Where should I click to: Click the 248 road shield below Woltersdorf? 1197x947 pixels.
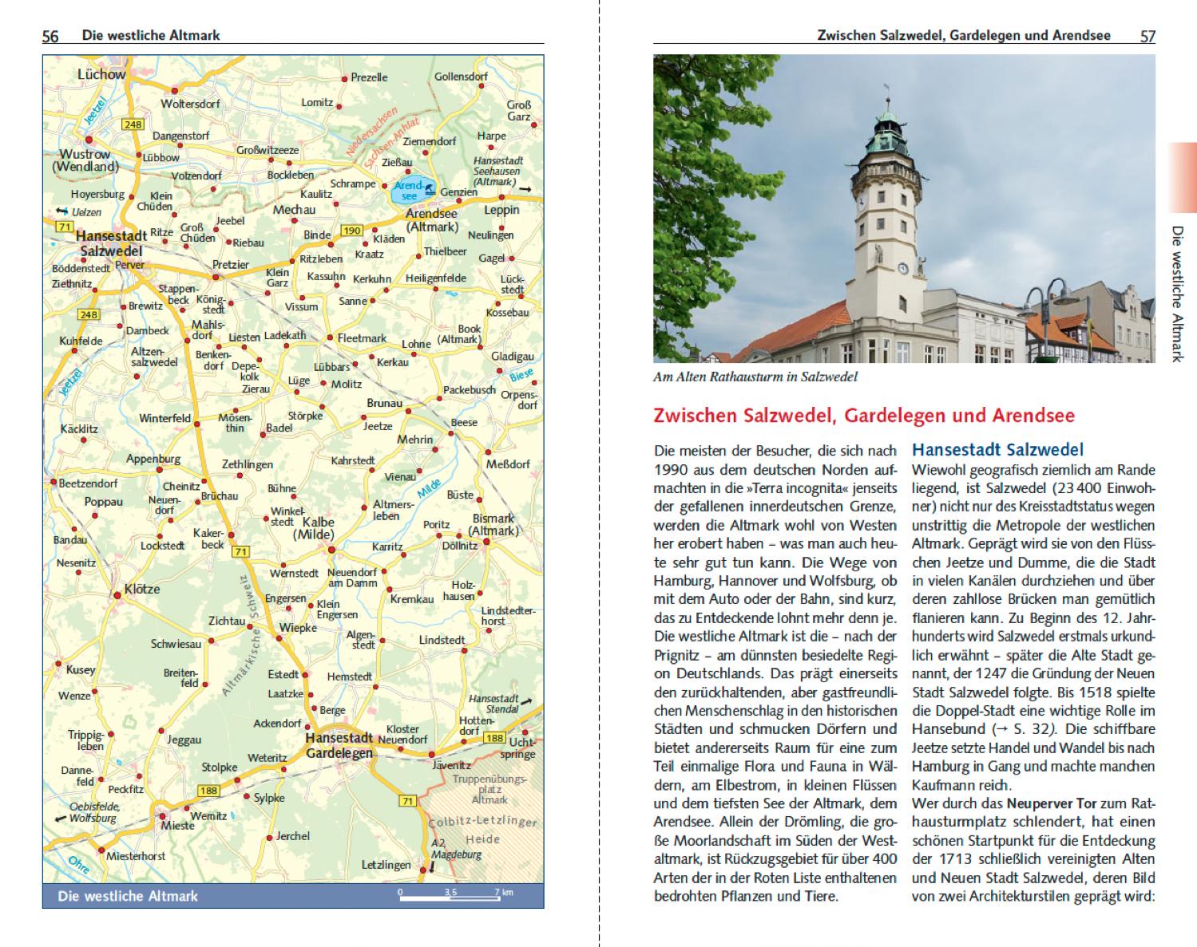click(x=132, y=124)
